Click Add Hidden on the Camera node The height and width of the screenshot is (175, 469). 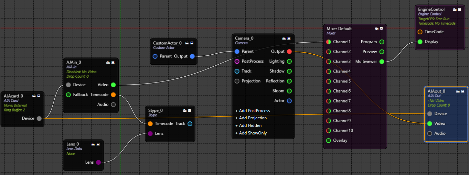[x=248, y=125]
